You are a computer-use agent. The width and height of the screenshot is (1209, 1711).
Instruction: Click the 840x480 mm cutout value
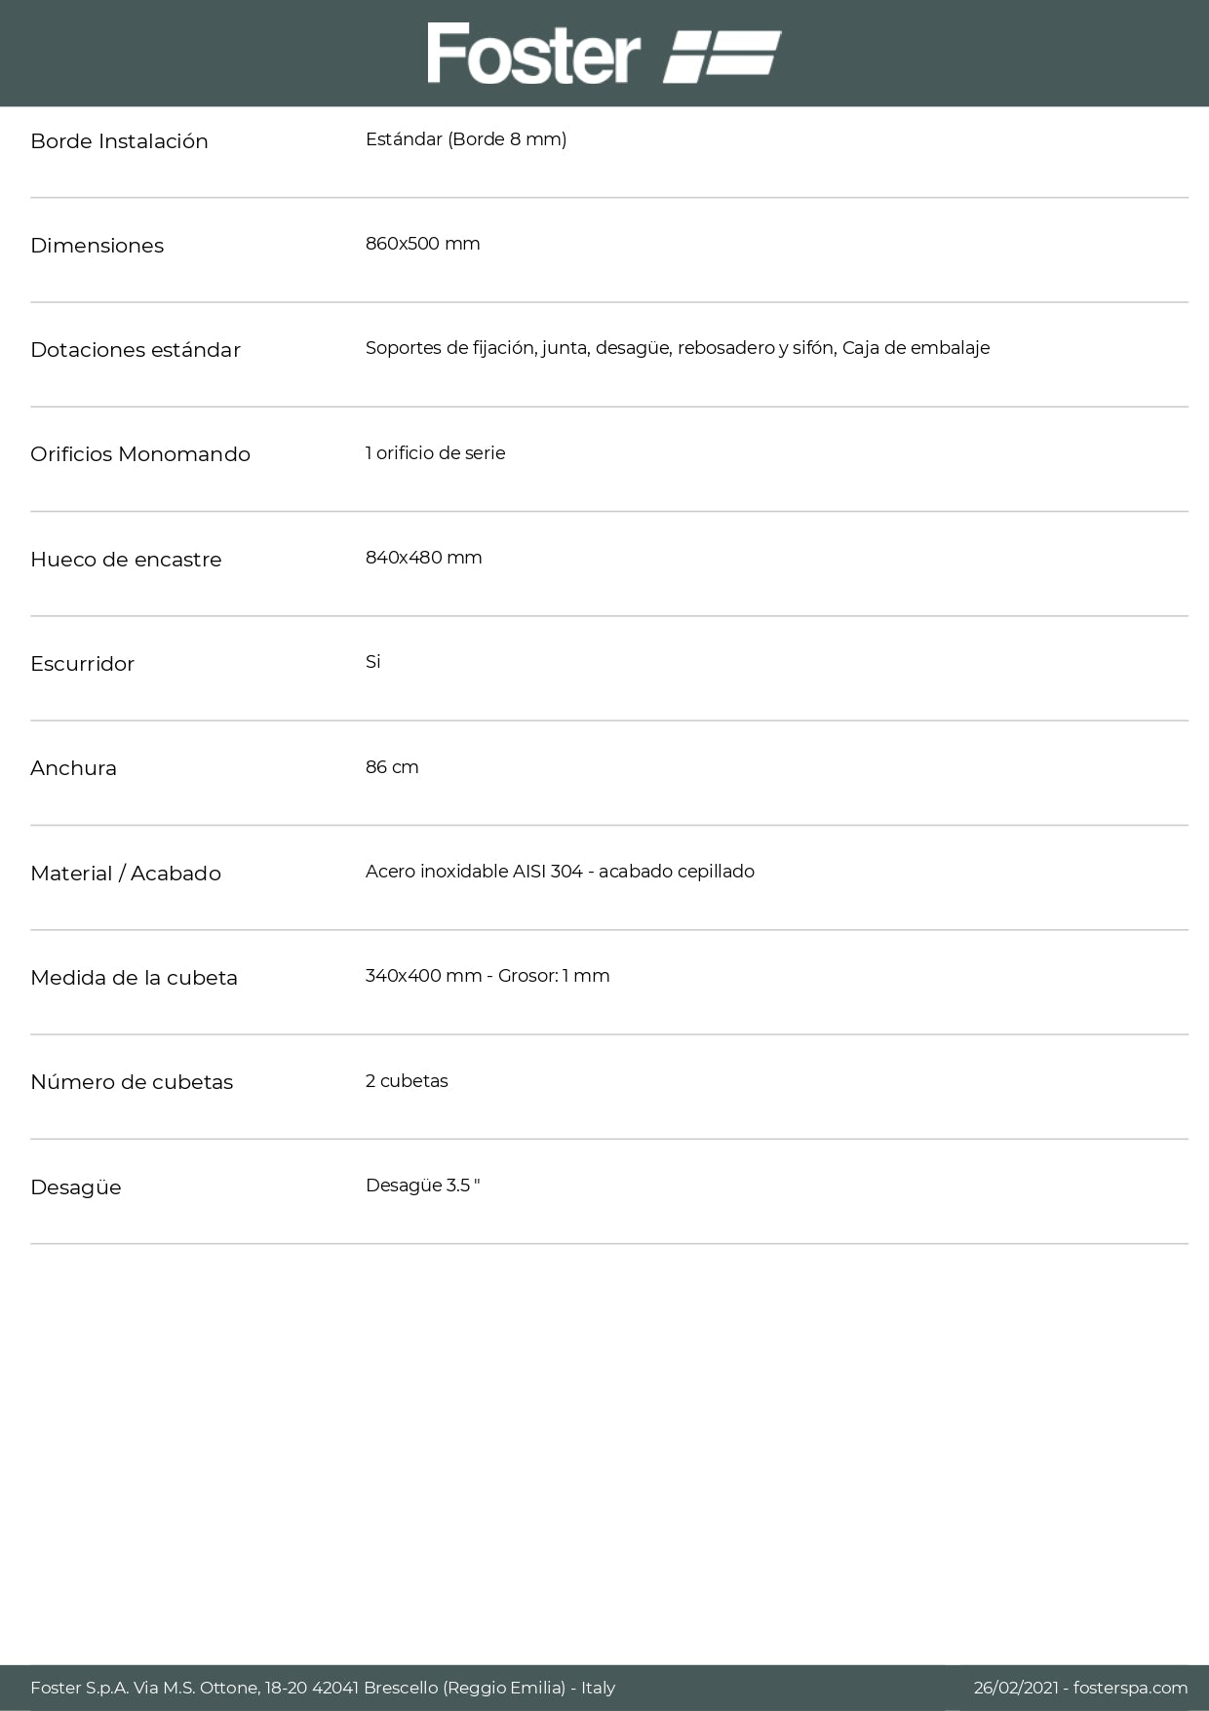pyautogui.click(x=423, y=558)
